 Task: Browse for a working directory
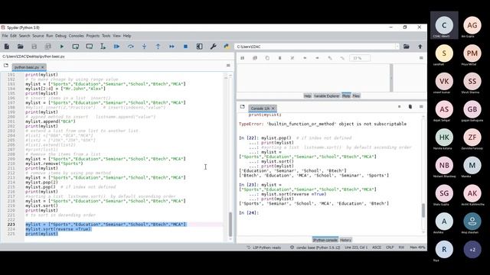click(407, 47)
